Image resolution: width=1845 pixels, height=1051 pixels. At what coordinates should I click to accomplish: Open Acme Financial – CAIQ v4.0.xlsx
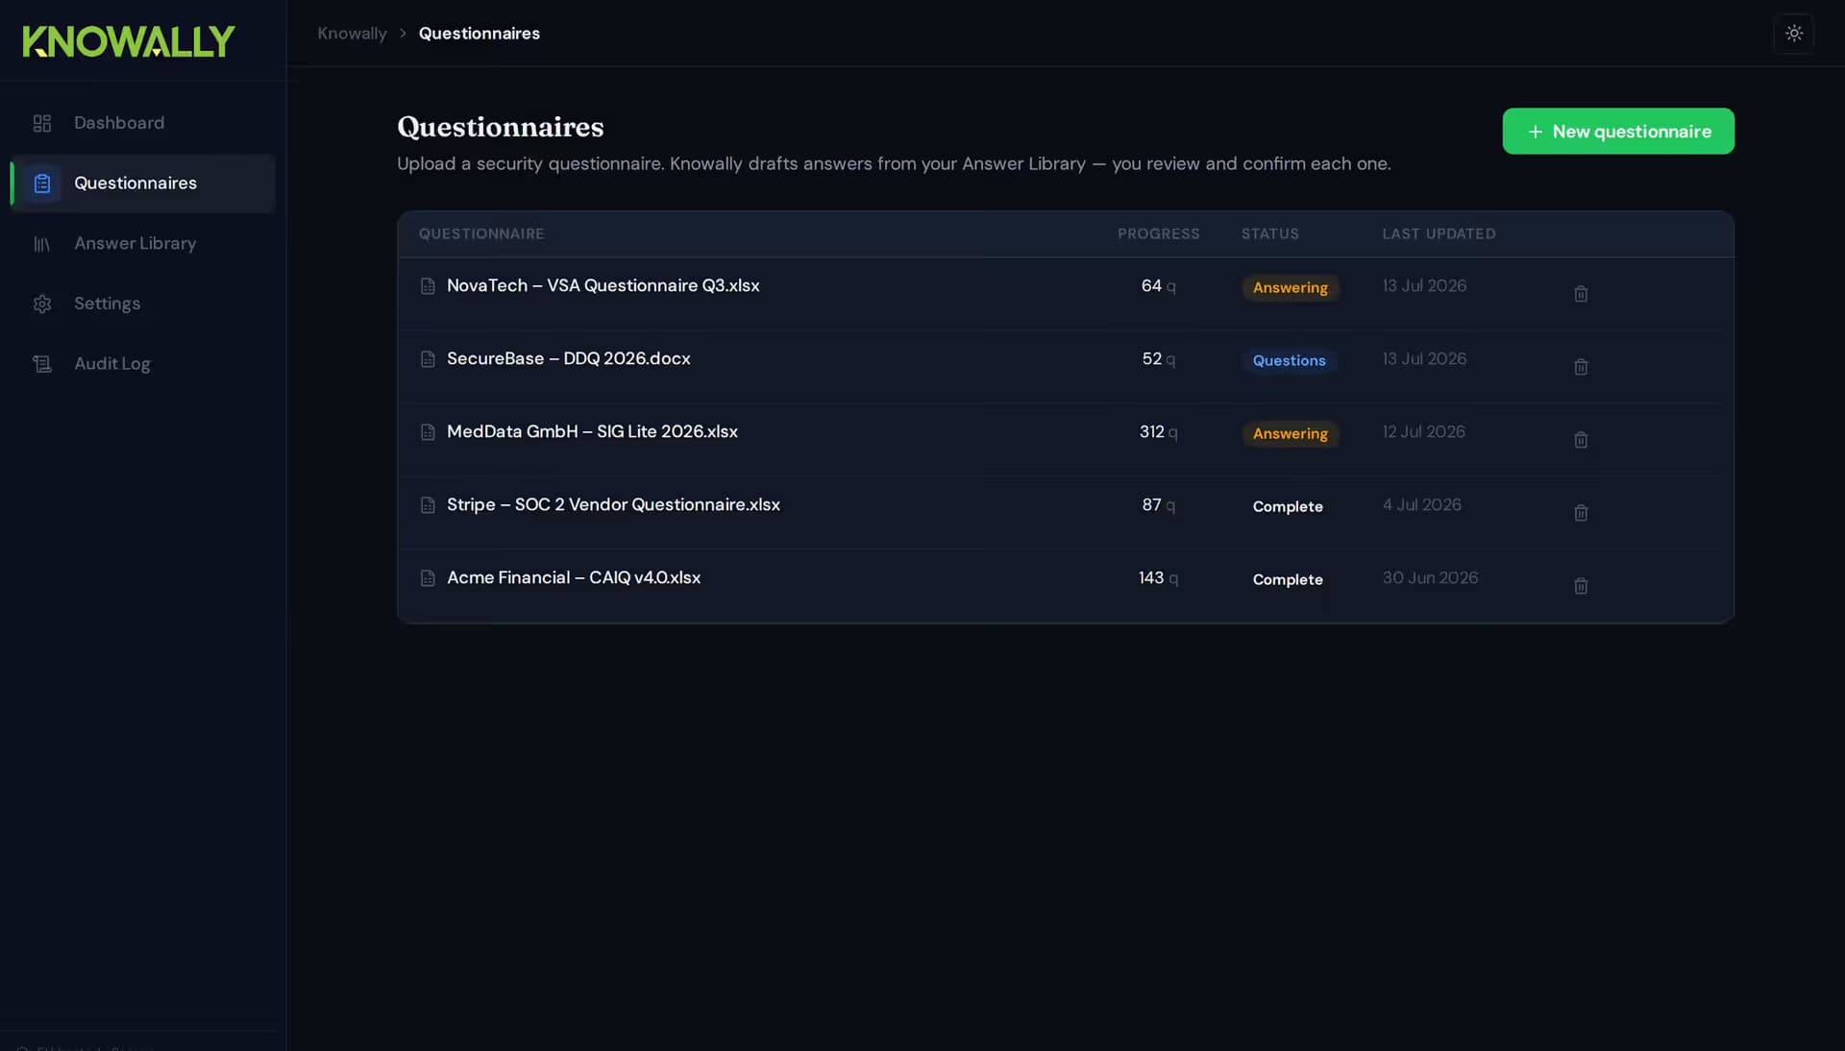click(574, 578)
